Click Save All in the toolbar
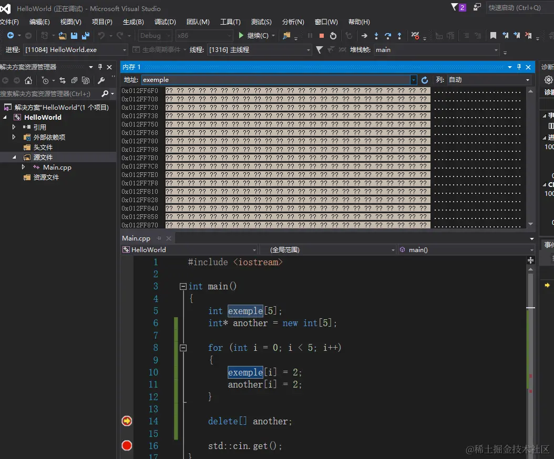Screen dimensions: 554x459 point(85,36)
